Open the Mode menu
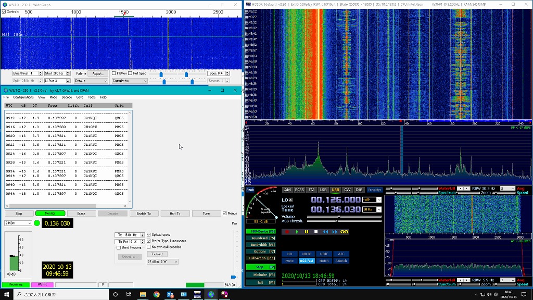Viewport: 533px width, 300px height. [x=54, y=97]
